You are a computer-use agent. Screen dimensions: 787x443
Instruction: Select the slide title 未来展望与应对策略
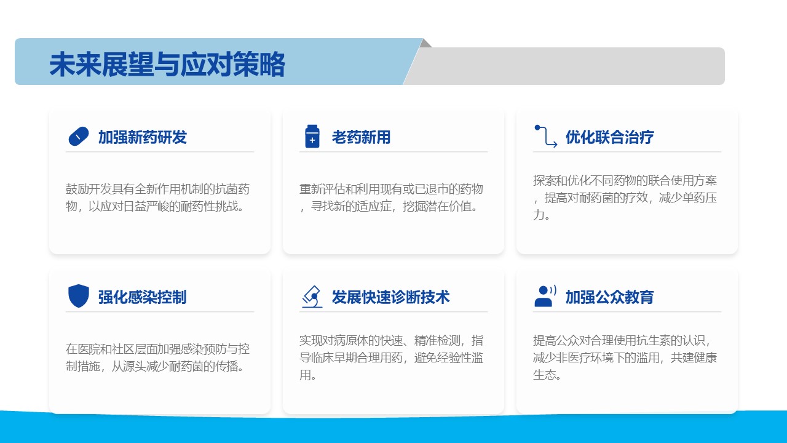(x=167, y=65)
